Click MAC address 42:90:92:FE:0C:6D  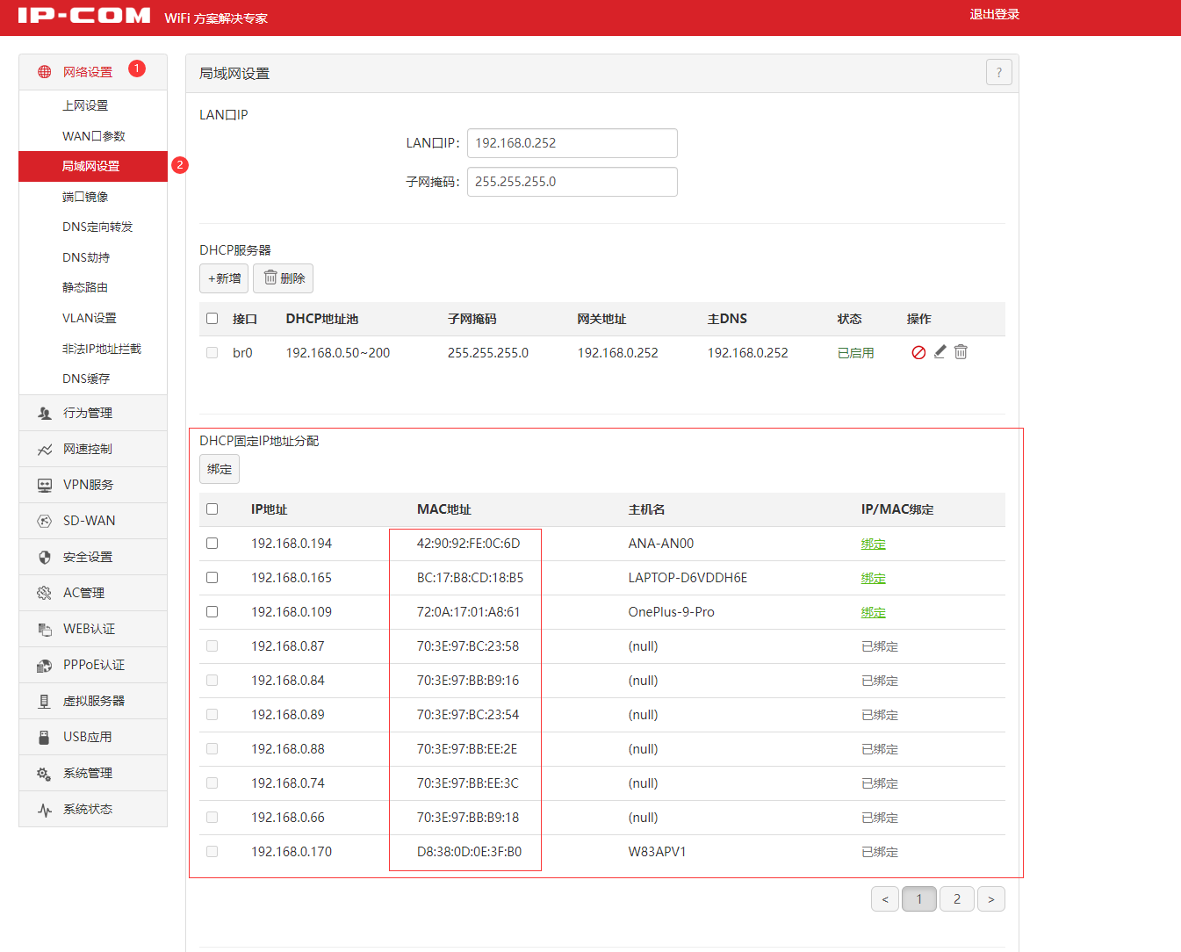[468, 544]
